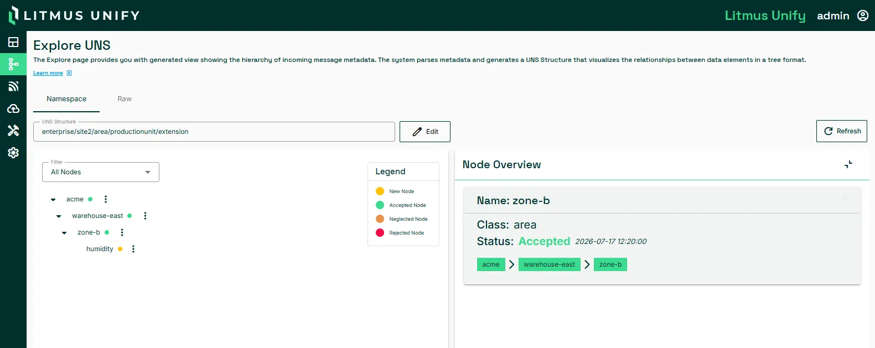Click the timestamp 2026-07-17 12:20:00

pos(610,242)
